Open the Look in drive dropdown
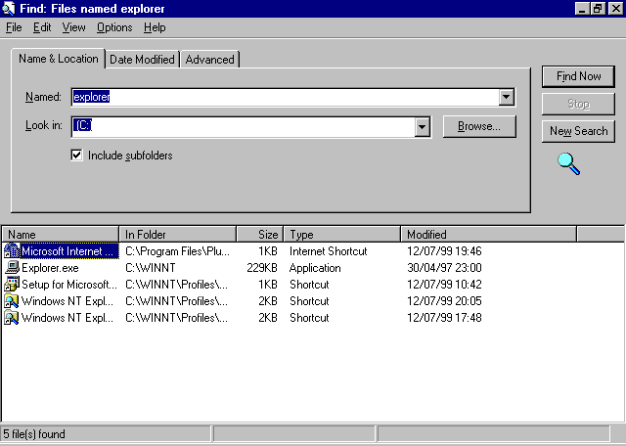Viewport: 626px width, 446px height. tap(423, 126)
